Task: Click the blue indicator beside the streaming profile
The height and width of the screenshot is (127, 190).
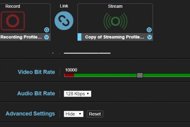Action: [80, 37]
